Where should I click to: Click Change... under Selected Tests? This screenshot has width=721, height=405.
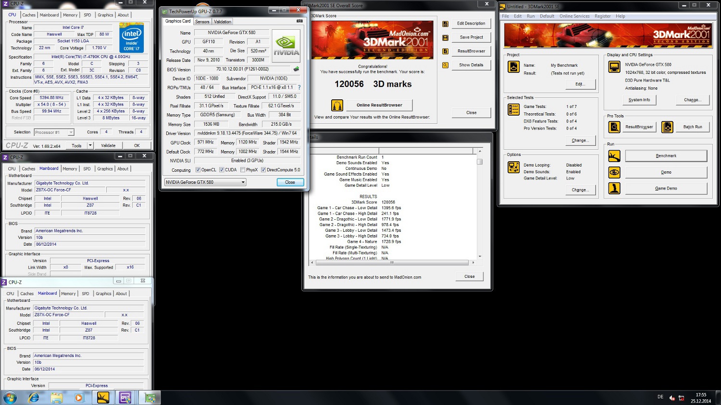coord(580,141)
